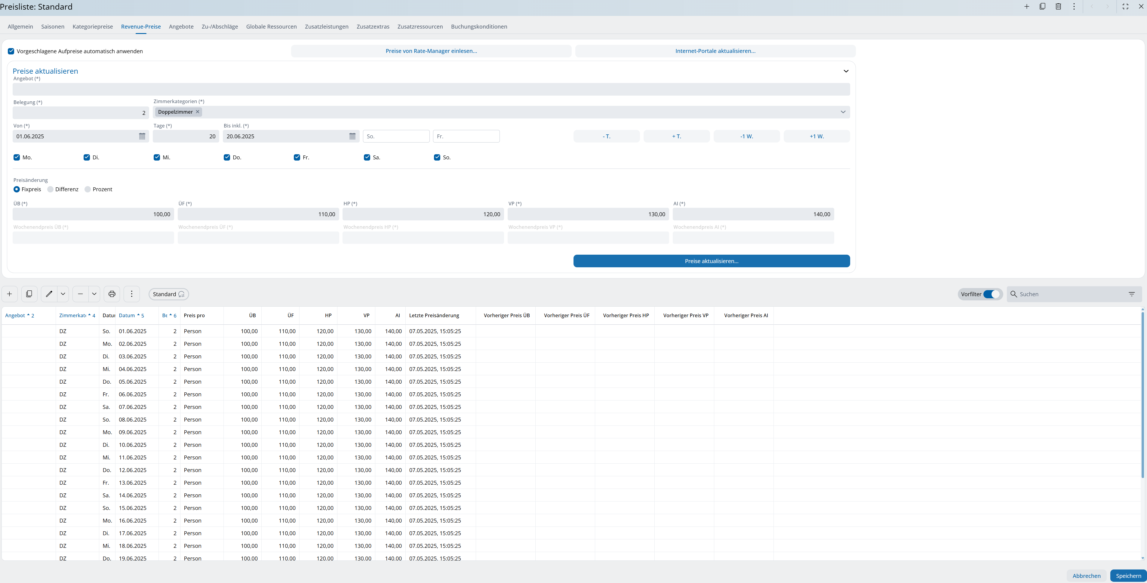
Task: Click the filter icon in the search box
Action: point(1131,294)
